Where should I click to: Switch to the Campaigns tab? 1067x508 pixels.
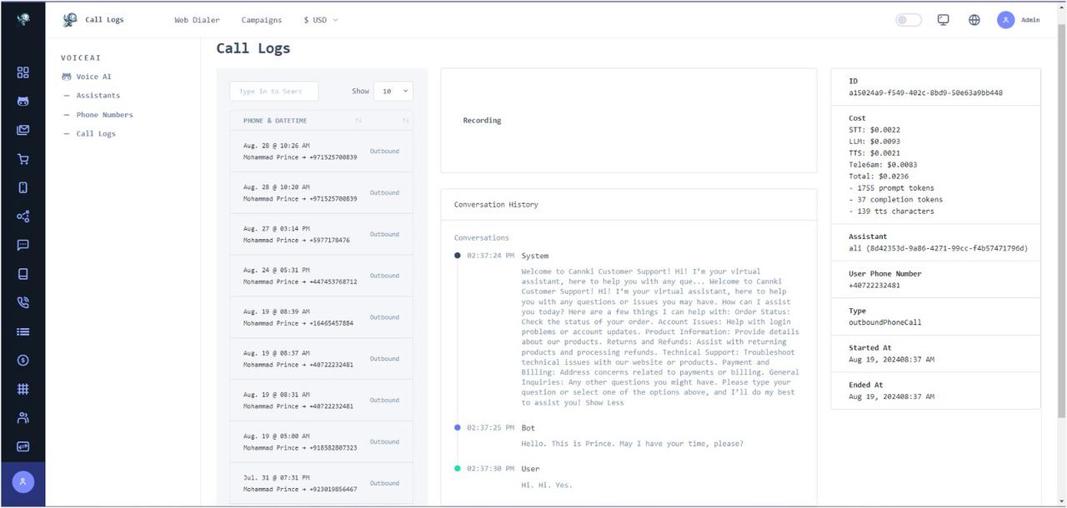click(262, 19)
